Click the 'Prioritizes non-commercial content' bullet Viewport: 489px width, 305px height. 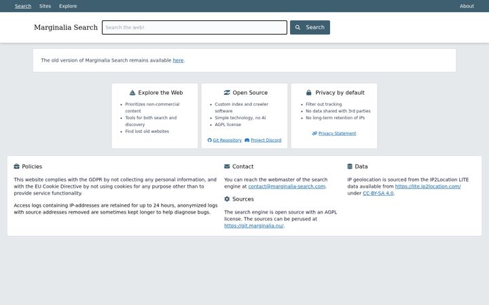tap(152, 108)
